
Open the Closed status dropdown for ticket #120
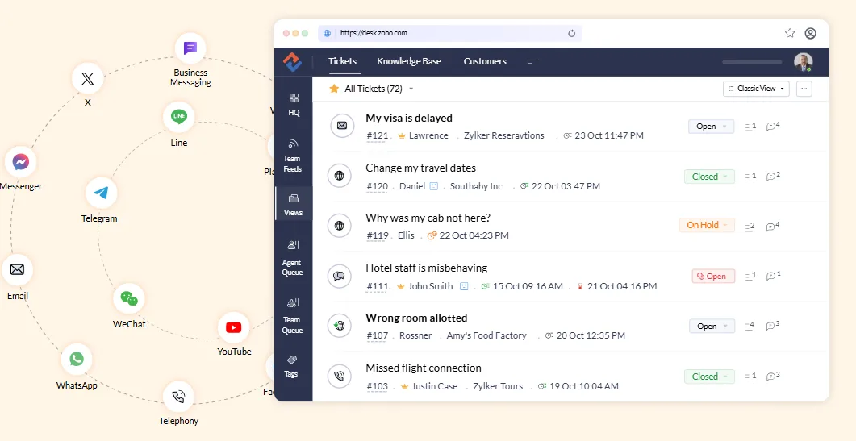(x=710, y=177)
